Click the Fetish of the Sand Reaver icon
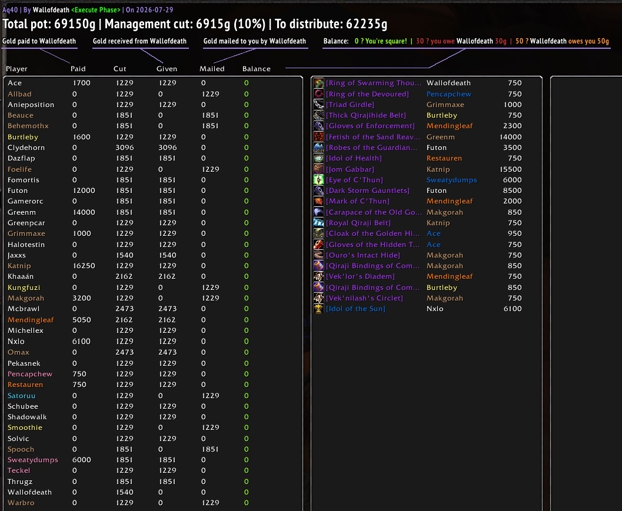Image resolution: width=622 pixels, height=511 pixels. point(318,137)
